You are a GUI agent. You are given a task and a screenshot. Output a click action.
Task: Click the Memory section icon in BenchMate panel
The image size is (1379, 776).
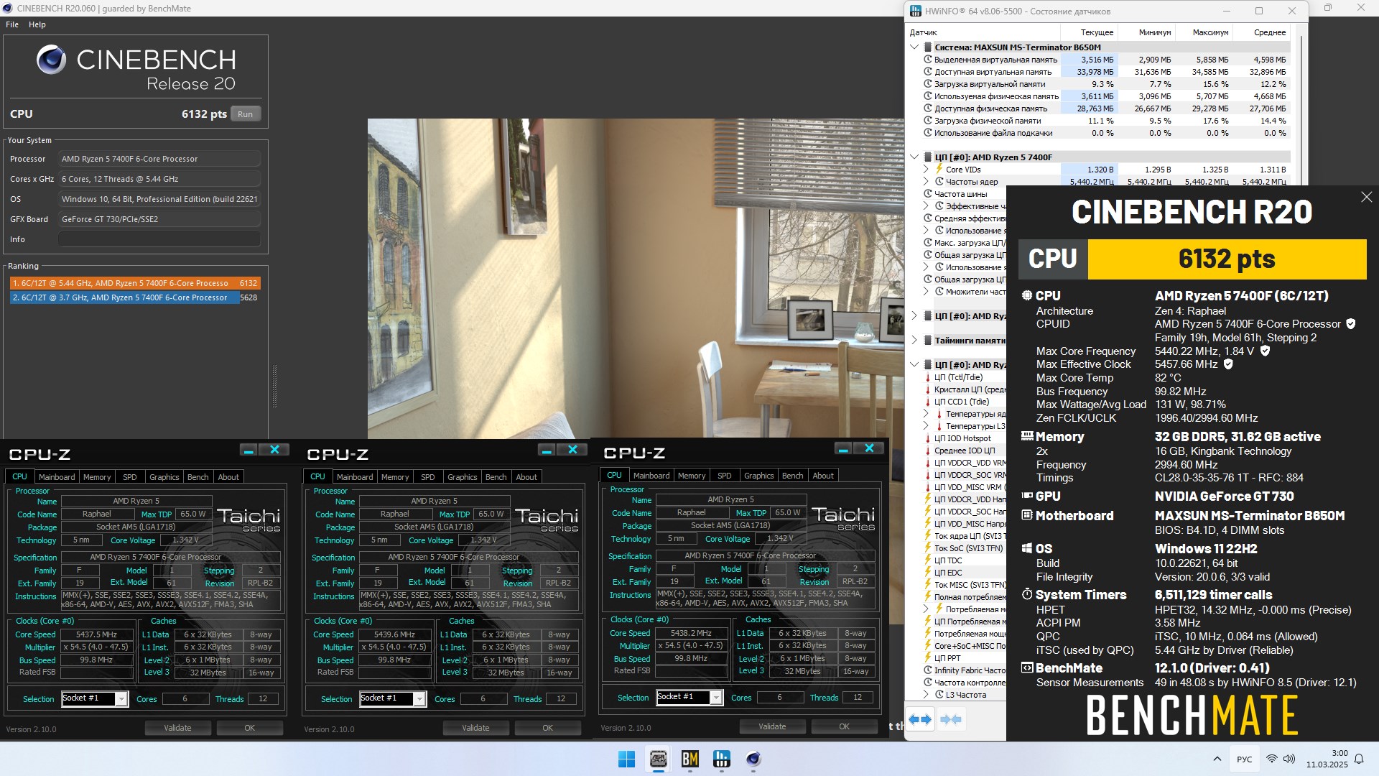point(1027,436)
